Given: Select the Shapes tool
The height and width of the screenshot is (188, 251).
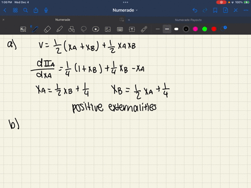Looking at the screenshot, I should [x=72, y=29].
